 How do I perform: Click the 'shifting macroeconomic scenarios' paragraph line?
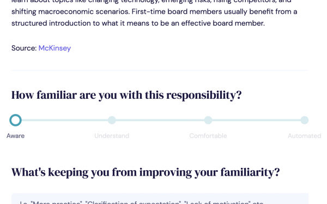[x=154, y=11]
